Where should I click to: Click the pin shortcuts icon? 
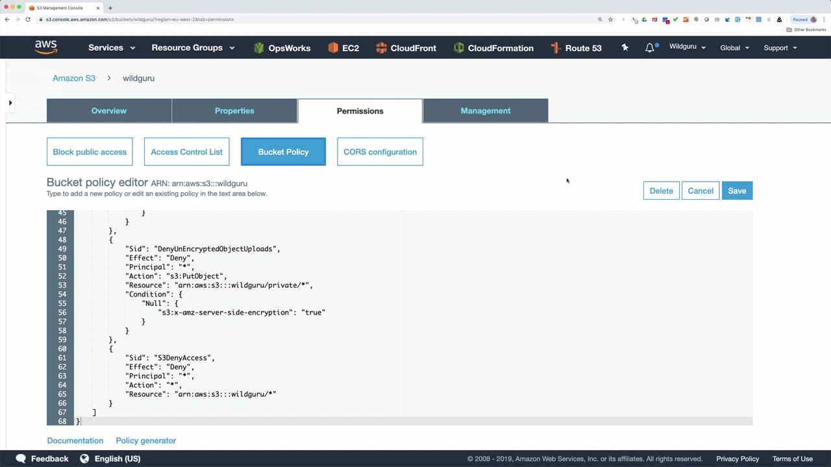(625, 47)
